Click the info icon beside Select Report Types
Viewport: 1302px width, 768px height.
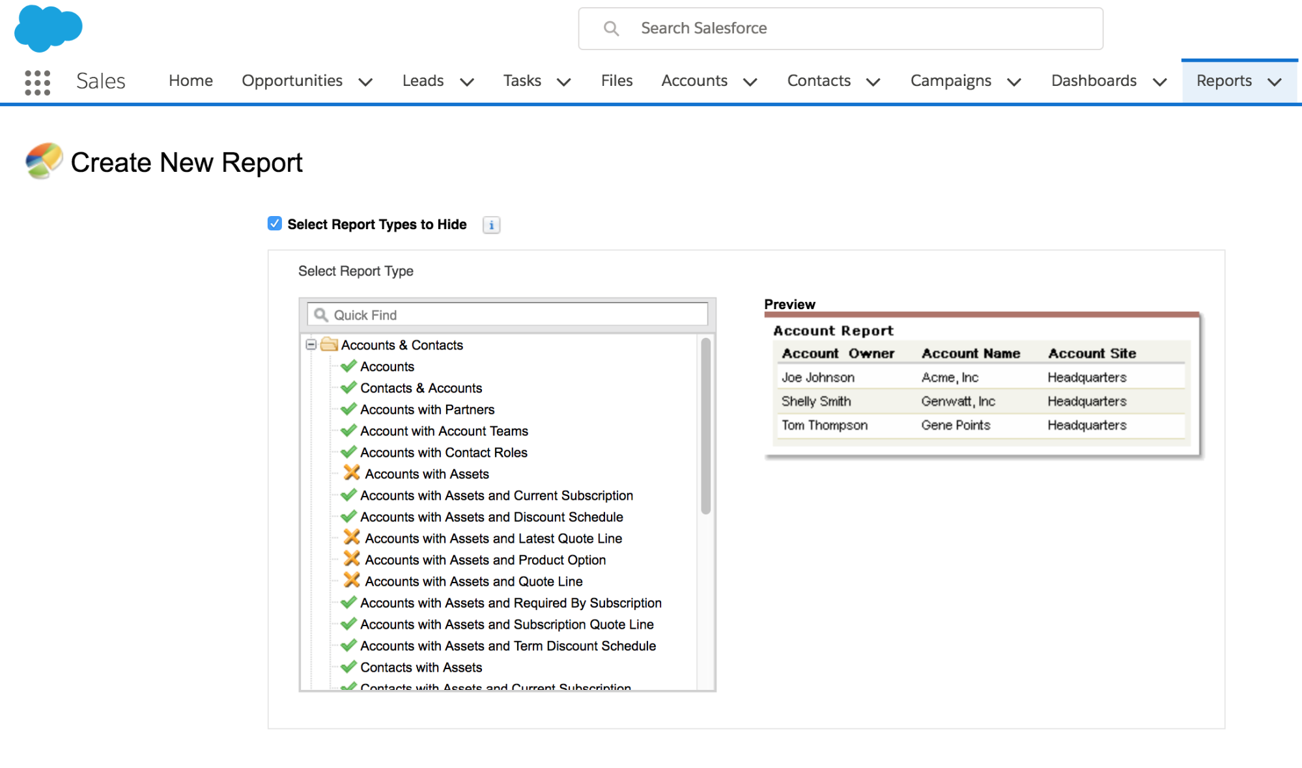click(x=491, y=225)
